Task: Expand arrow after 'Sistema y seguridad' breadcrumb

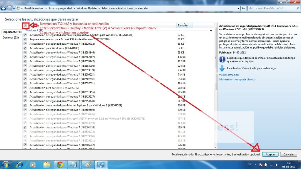Action: tap(74, 9)
